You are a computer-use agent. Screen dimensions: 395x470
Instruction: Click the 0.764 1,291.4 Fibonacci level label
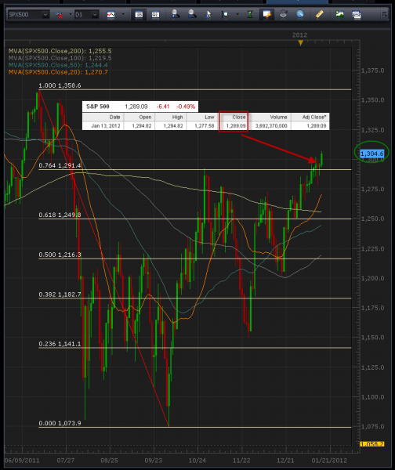(60, 165)
